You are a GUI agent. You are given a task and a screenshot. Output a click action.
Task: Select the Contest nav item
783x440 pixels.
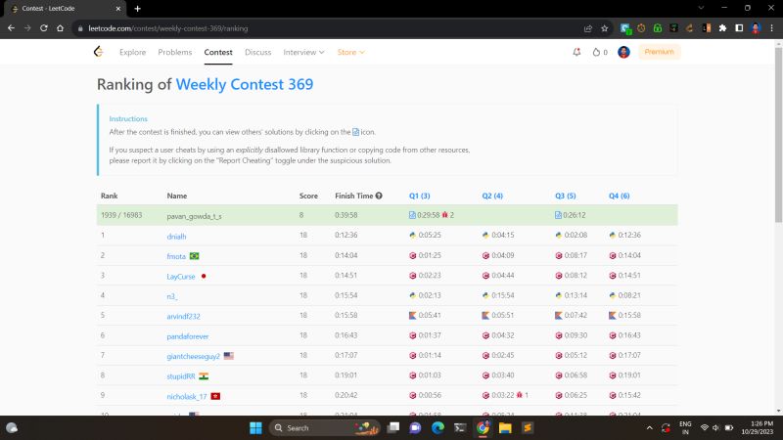click(x=218, y=52)
